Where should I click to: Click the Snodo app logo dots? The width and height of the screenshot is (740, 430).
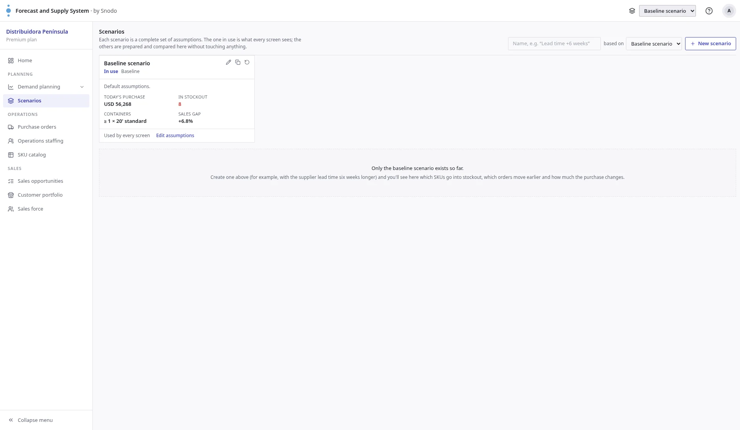(x=9, y=11)
